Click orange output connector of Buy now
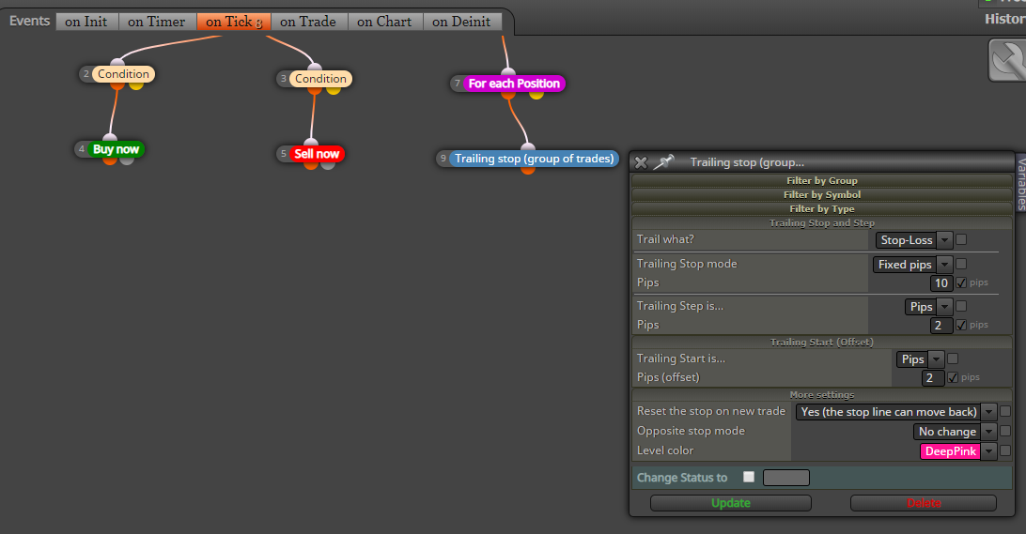The width and height of the screenshot is (1026, 534). 110,160
